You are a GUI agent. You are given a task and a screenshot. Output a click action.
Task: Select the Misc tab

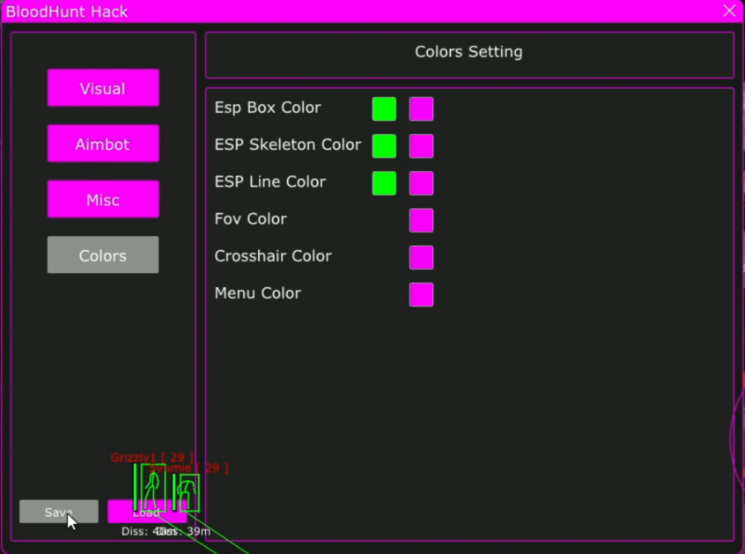103,199
